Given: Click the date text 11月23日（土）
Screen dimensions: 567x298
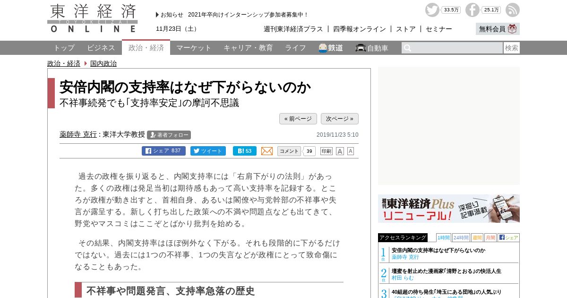Looking at the screenshot, I should click(x=178, y=29).
